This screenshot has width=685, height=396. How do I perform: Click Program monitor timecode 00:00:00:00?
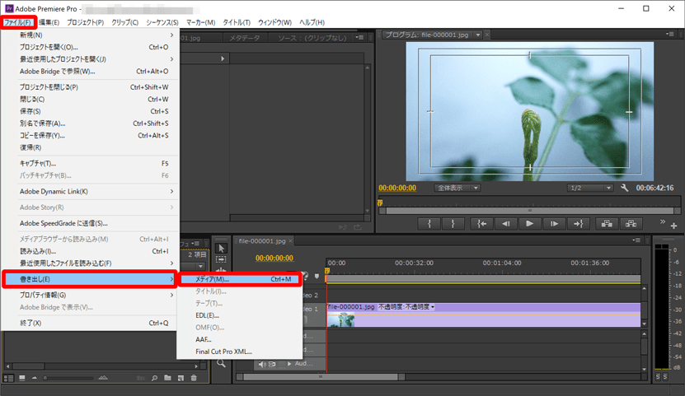tap(397, 188)
